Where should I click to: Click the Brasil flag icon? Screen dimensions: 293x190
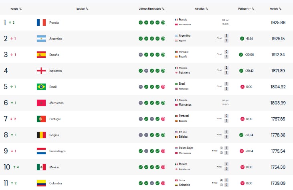41,87
